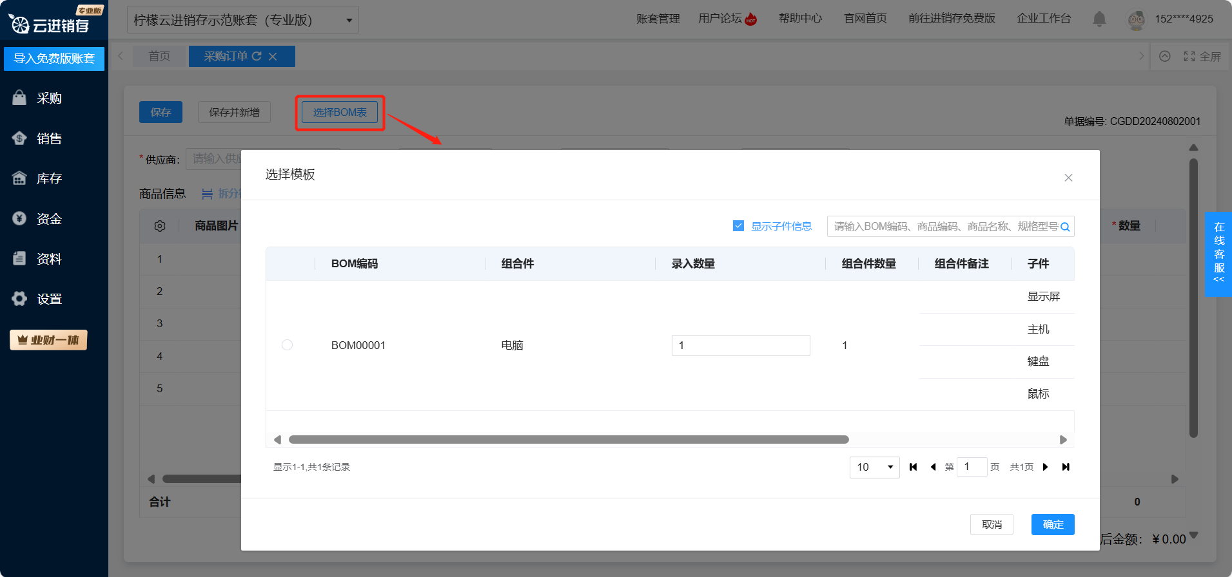Viewport: 1232px width, 577px height.
Task: Click the 保存并新增 button
Action: (x=234, y=112)
